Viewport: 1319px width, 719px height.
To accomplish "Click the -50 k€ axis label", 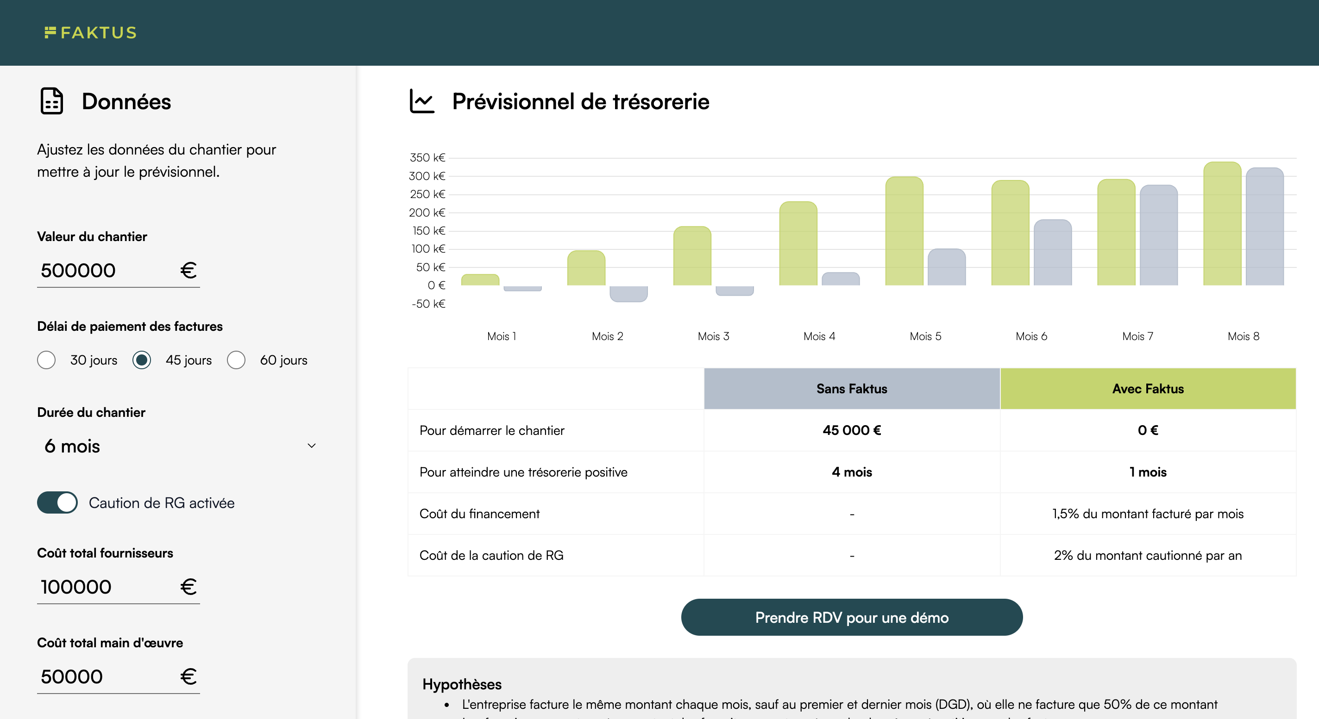I will (x=428, y=304).
